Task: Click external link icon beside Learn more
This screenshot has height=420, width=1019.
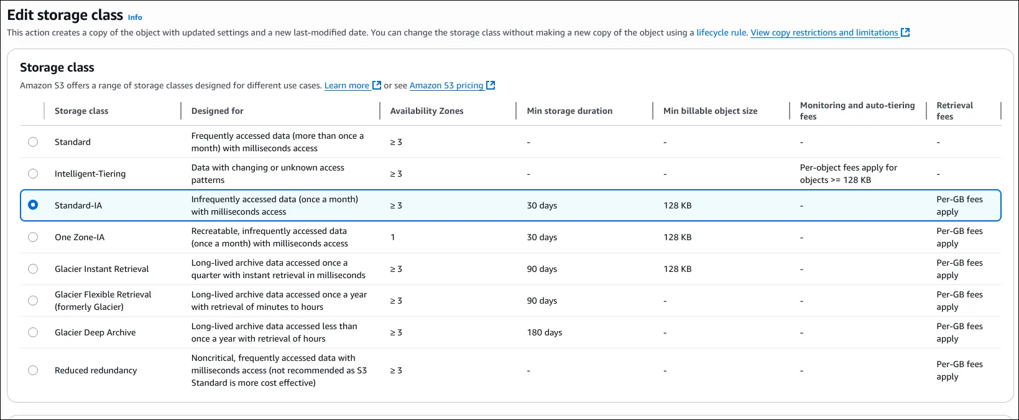Action: [377, 85]
